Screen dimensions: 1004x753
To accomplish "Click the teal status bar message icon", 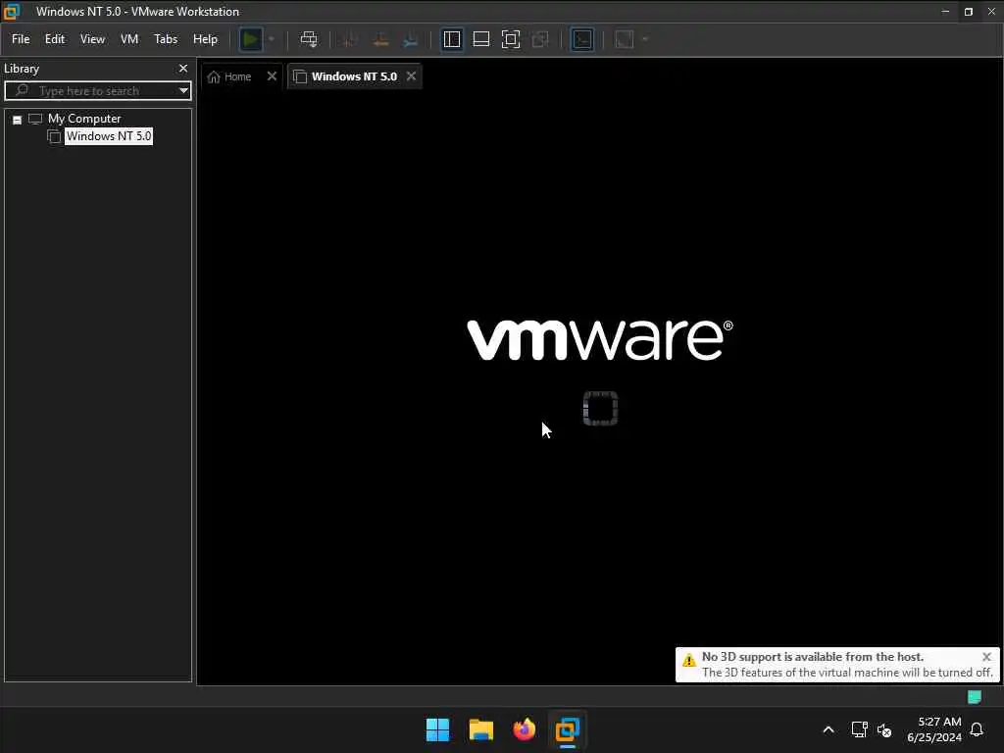I will [x=974, y=697].
